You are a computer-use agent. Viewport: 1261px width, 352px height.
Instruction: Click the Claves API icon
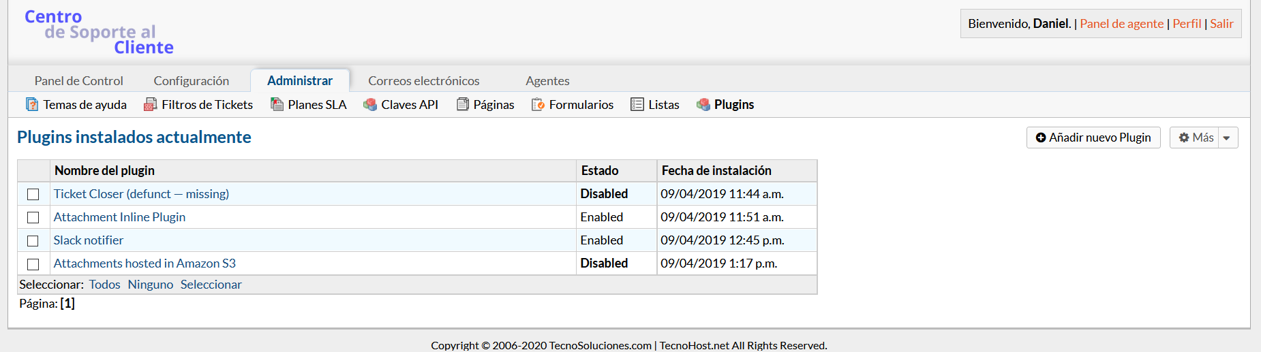[x=370, y=104]
